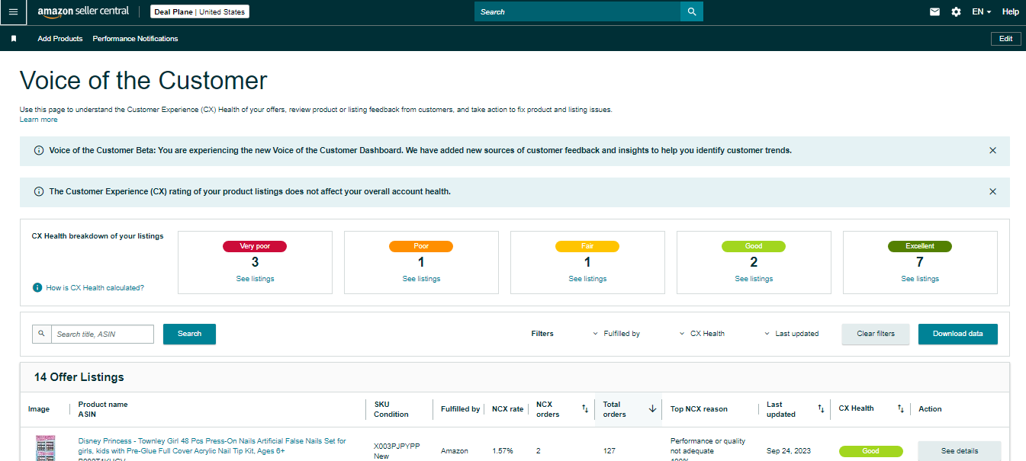Sort by NCX orders column arrows
The image size is (1026, 461).
(585, 409)
